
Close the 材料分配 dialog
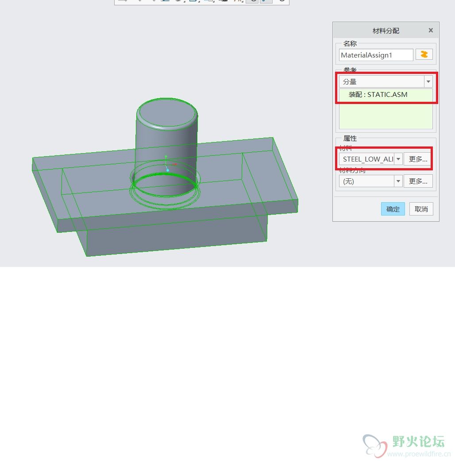click(431, 31)
